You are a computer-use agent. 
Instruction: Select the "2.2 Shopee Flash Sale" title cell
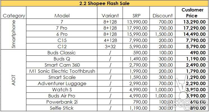(104, 4)
